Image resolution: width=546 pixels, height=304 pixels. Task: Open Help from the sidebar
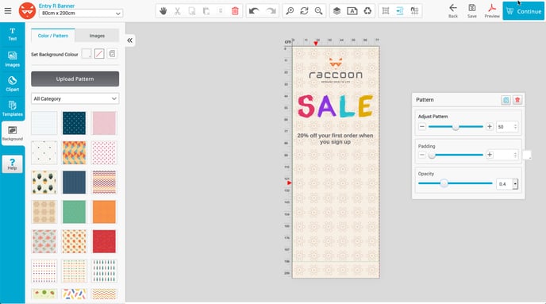[x=12, y=164]
